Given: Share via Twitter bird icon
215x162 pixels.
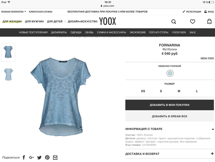Looking at the screenshot, I should [39, 158].
